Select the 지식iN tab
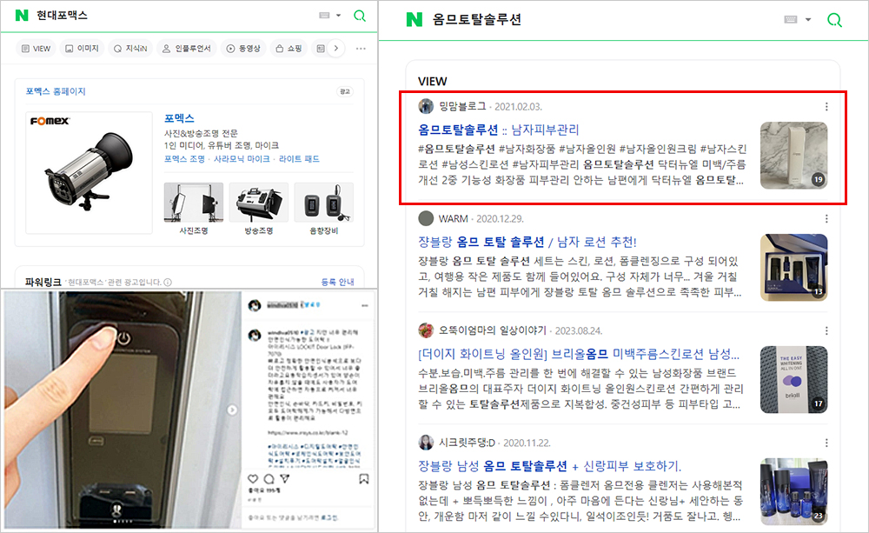Viewport: 869px width, 533px height. [x=130, y=49]
